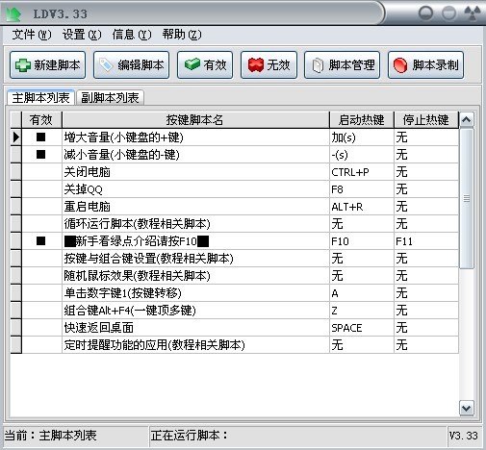
Task: Switch to the 副脚本列表 tab
Action: tap(110, 97)
